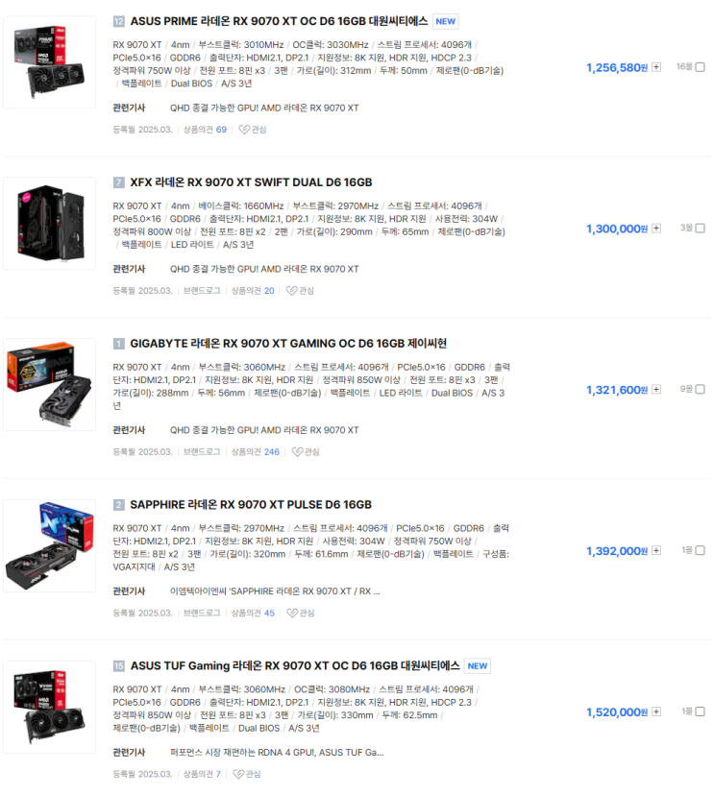Click heart wishlist icon for ASUS PRIME card
714x795 pixels.
244,130
